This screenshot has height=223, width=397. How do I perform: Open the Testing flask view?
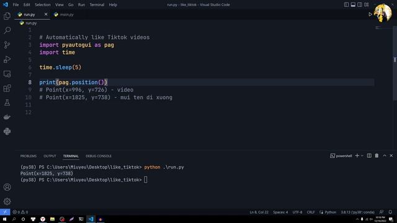[7, 103]
